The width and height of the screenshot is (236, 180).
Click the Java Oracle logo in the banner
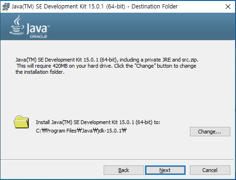click(29, 26)
